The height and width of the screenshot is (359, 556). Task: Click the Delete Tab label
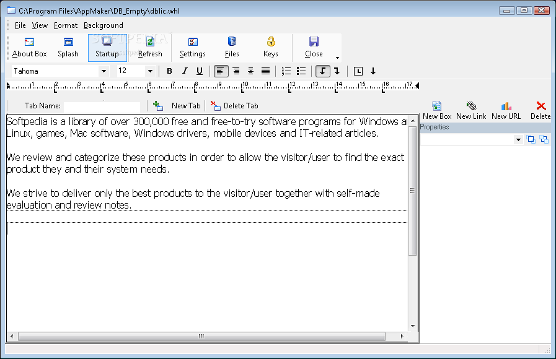[240, 105]
